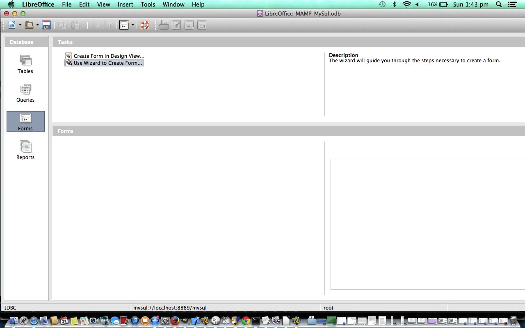Open App Store from the Dock
525x328 pixels.
155,321
